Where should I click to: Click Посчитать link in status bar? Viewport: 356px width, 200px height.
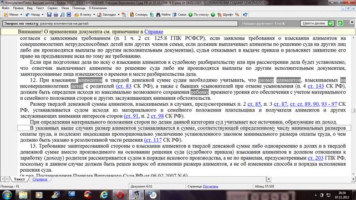click(x=211, y=186)
